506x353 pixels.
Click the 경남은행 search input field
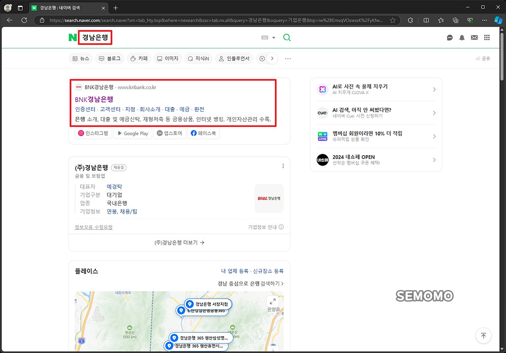click(168, 38)
